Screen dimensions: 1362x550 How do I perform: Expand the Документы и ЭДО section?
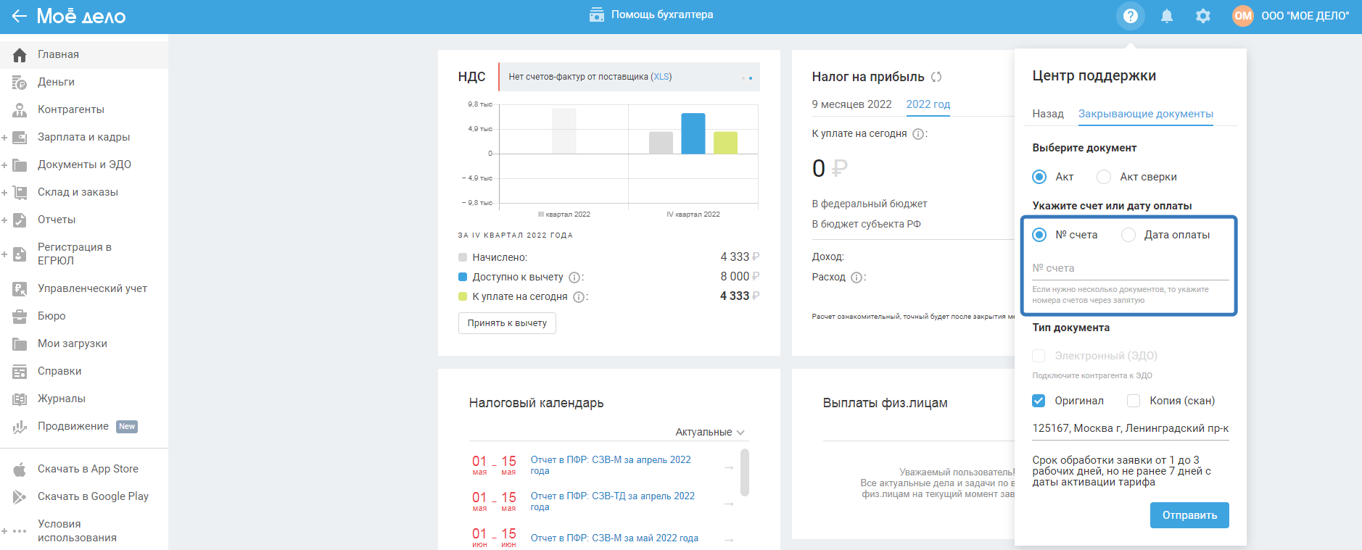(84, 164)
